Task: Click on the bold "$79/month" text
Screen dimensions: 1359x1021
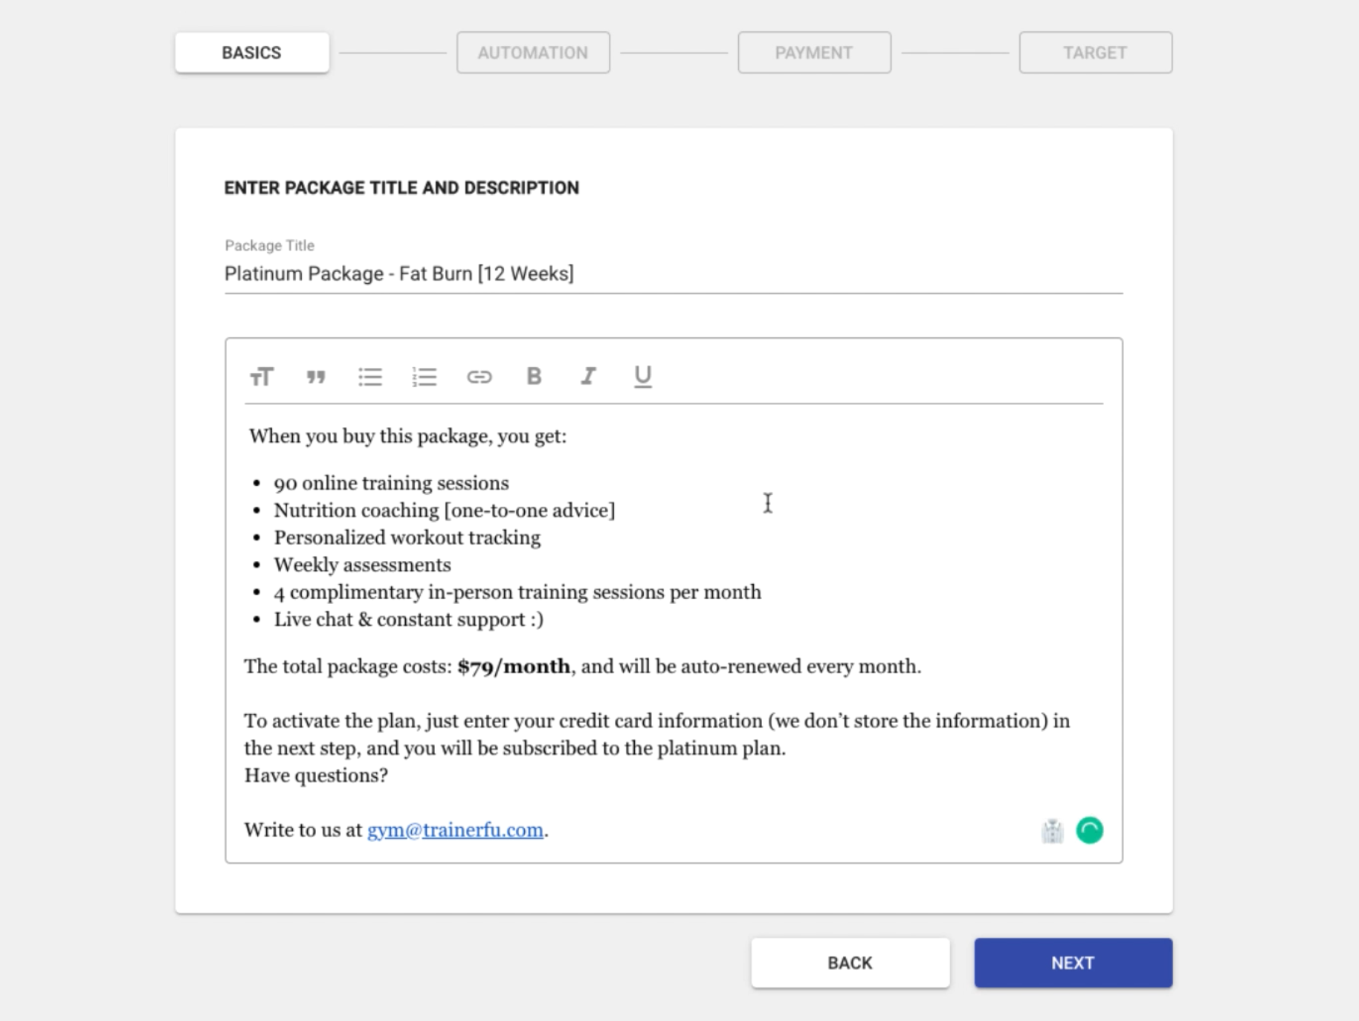Action: 514,667
